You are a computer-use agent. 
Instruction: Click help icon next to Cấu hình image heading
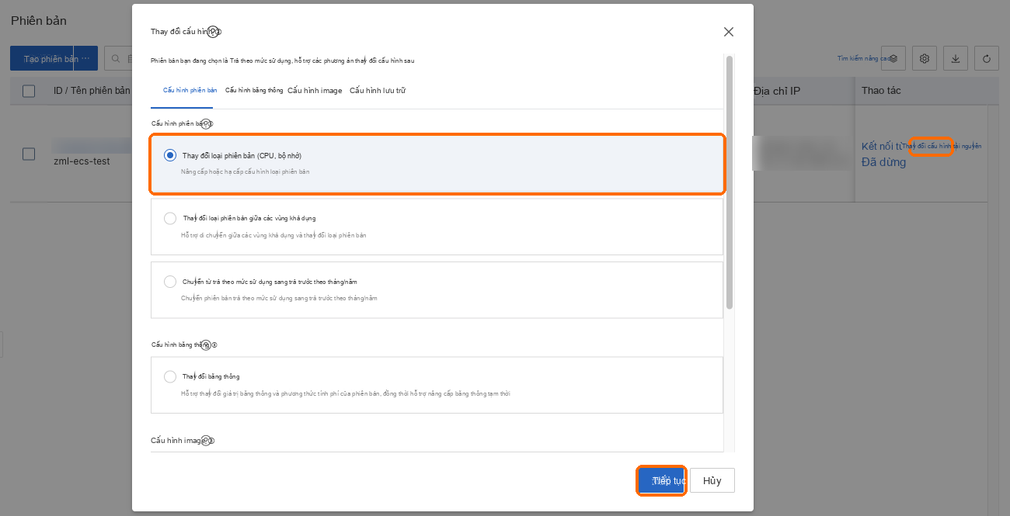206,441
